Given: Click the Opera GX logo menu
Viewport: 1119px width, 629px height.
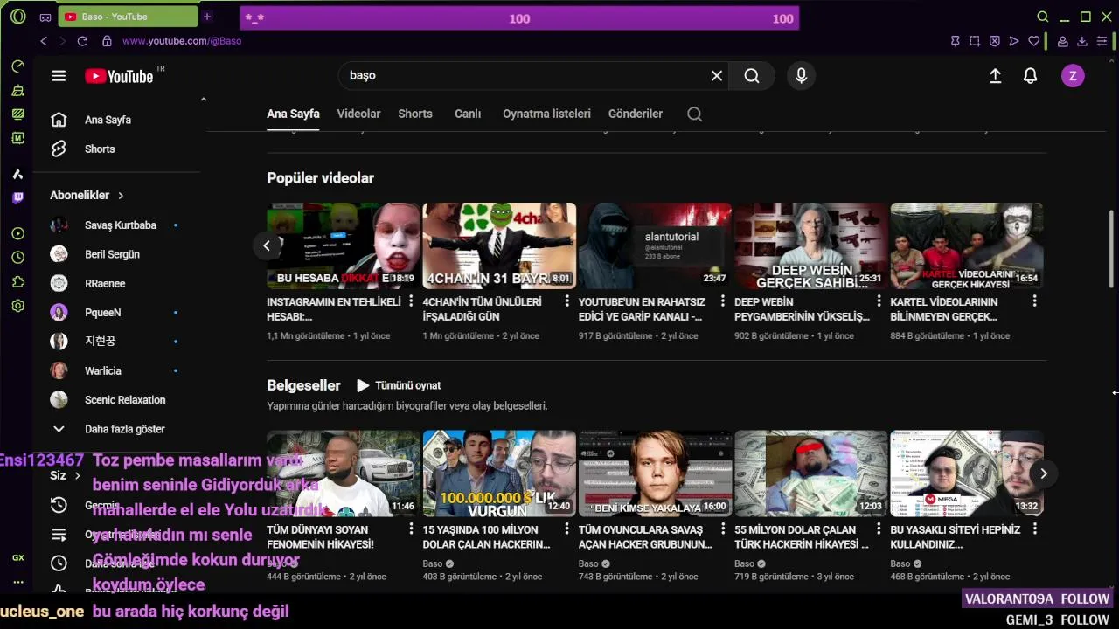Looking at the screenshot, I should pos(17,17).
